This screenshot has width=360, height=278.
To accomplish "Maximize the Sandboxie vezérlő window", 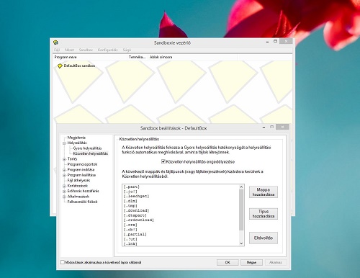I will tap(275, 41).
